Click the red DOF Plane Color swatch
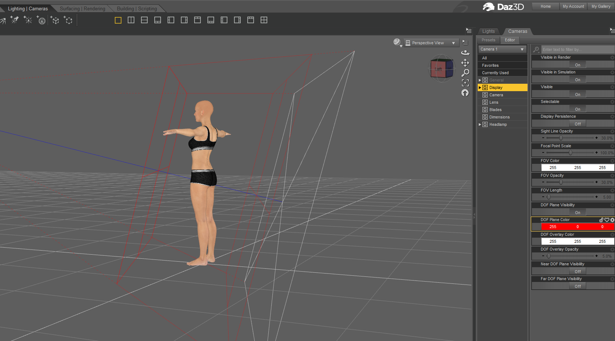 tap(577, 227)
